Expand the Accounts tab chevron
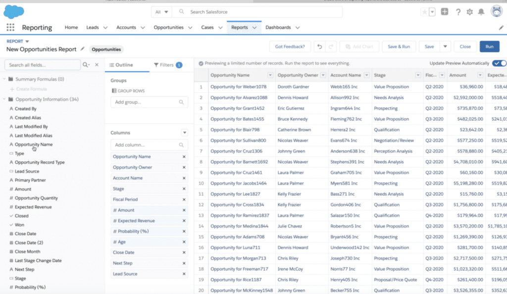The height and width of the screenshot is (294, 507). 143,28
